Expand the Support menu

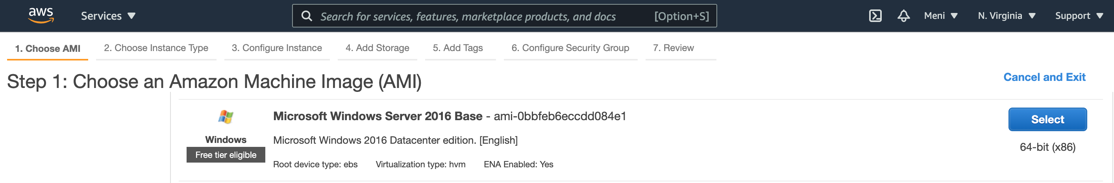(x=1079, y=16)
